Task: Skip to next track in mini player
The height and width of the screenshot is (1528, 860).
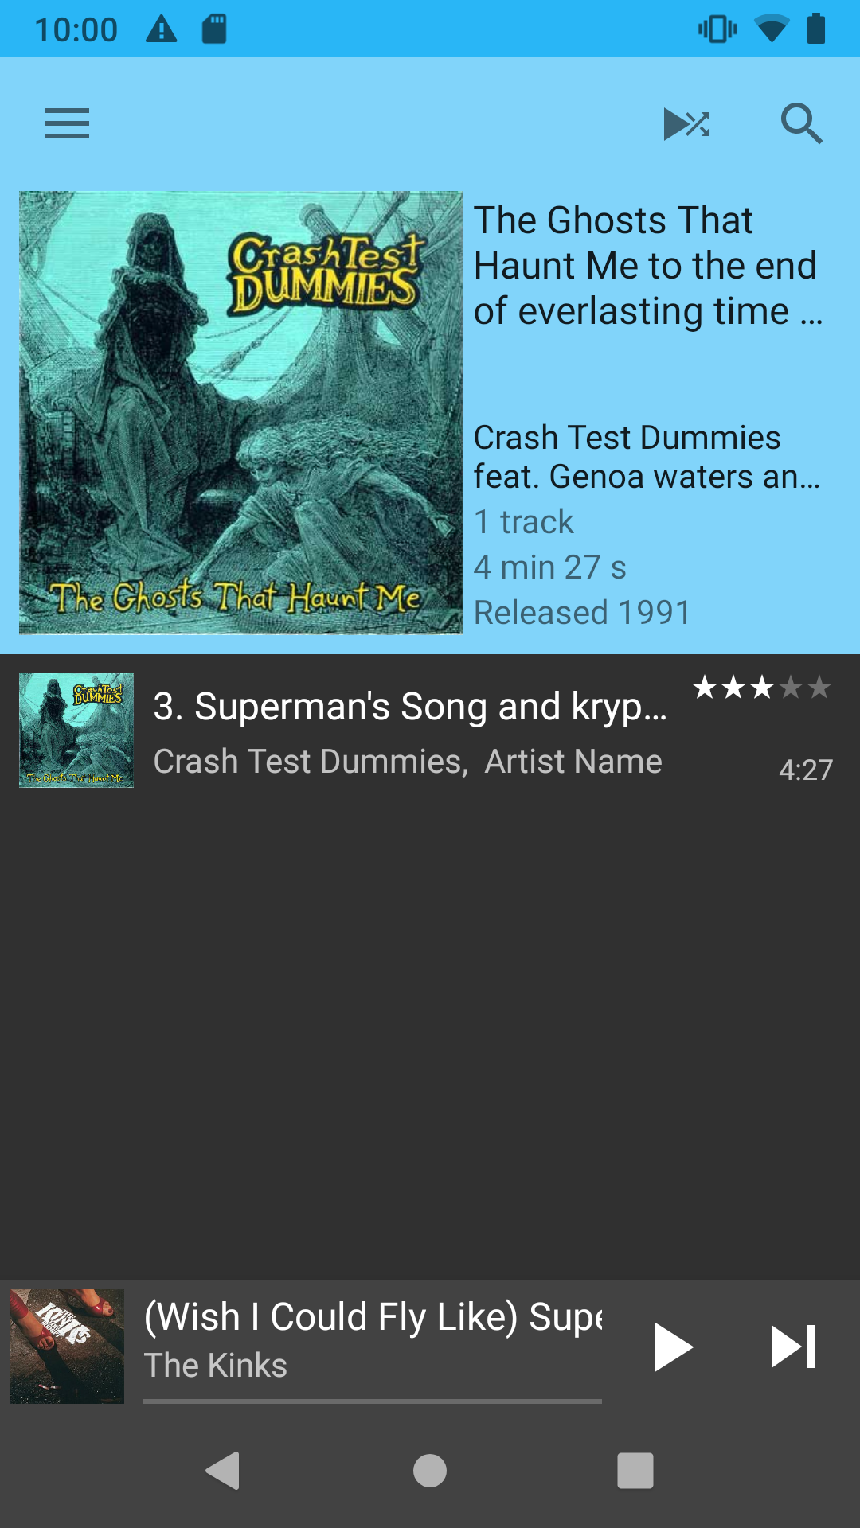Action: (793, 1347)
